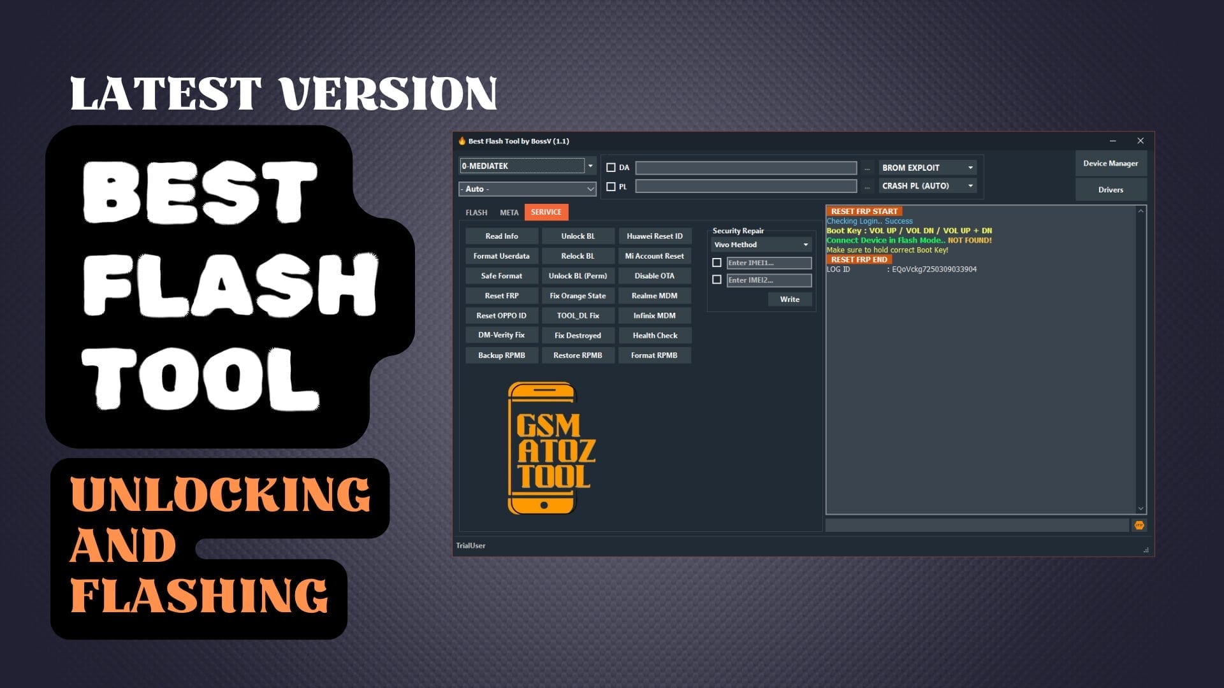Viewport: 1224px width, 688px height.
Task: Expand the Vivo Method dropdown
Action: tap(805, 243)
